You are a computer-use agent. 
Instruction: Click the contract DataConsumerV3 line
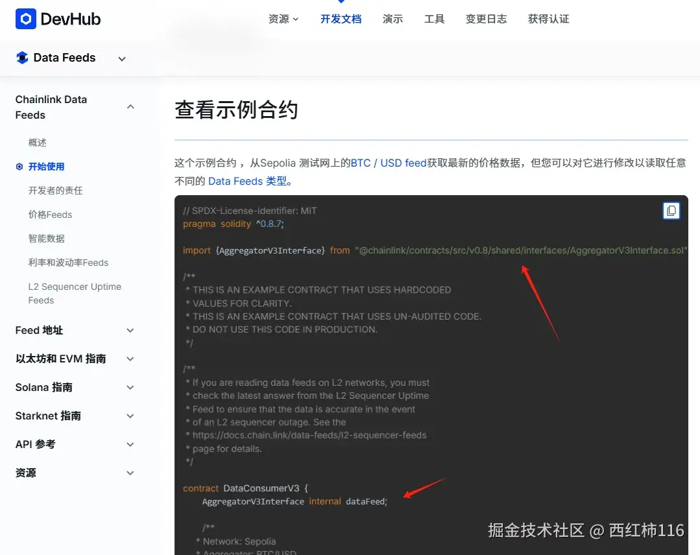(x=245, y=488)
